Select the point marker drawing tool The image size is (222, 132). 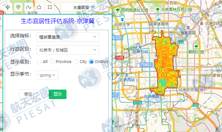pyautogui.click(x=18, y=7)
